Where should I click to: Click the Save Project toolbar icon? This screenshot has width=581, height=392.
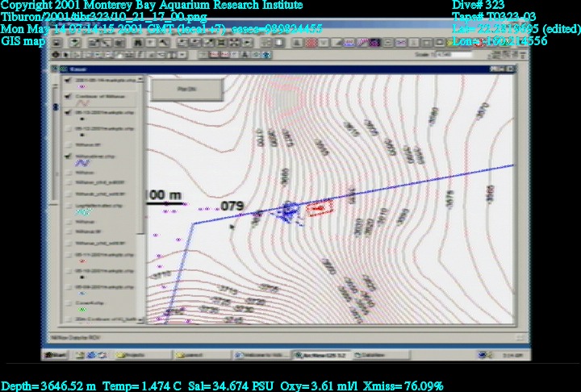57,43
